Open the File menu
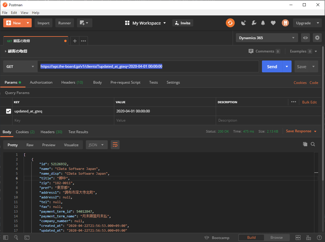The image size is (325, 242). point(5,13)
